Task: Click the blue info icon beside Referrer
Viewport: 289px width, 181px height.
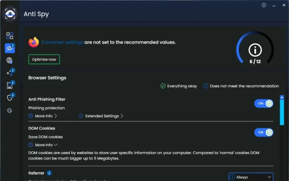Action: click(x=49, y=173)
